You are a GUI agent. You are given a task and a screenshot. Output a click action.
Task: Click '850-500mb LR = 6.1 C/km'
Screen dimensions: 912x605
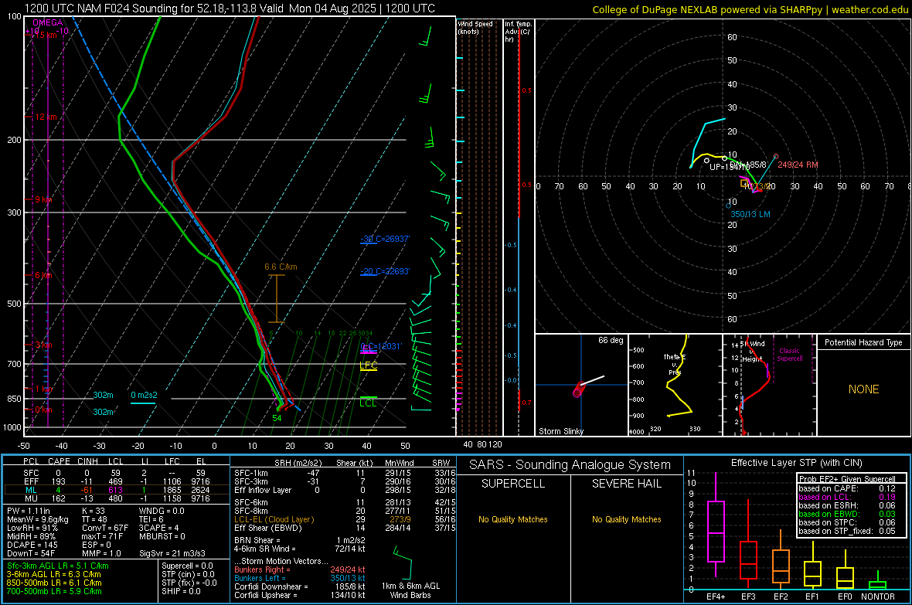[x=54, y=583]
